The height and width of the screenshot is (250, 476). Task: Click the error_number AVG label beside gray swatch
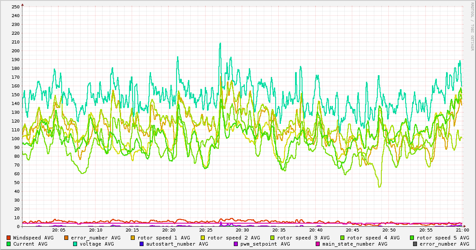coord(444,244)
